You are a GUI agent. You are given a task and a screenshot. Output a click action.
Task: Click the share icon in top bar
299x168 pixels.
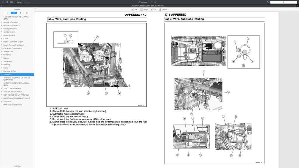coord(268,2)
